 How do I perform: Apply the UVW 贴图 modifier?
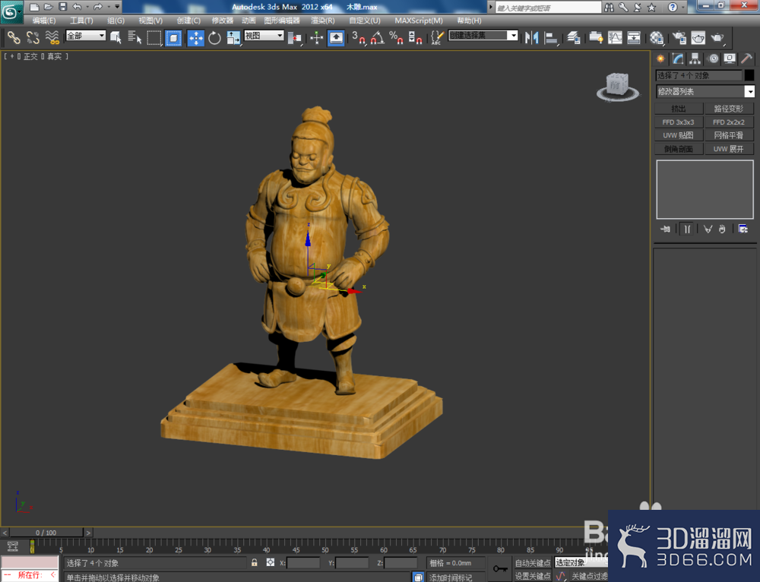click(x=679, y=135)
